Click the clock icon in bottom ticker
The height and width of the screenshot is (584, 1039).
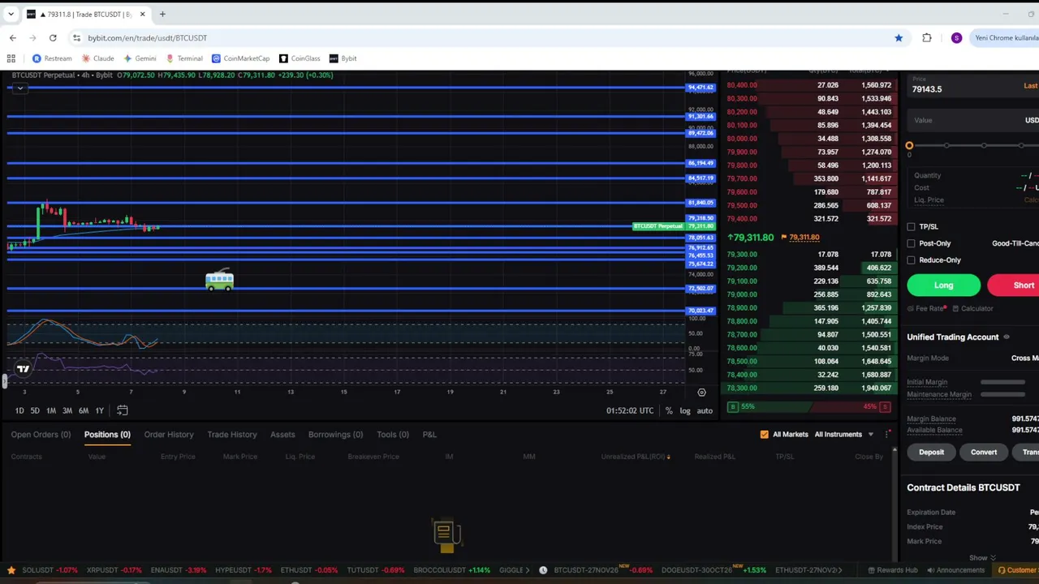click(x=543, y=569)
